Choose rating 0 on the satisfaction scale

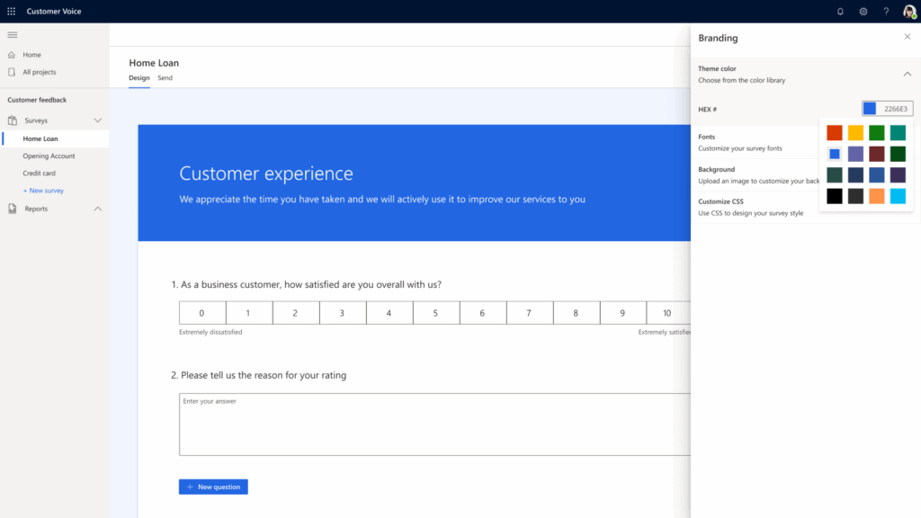click(201, 313)
